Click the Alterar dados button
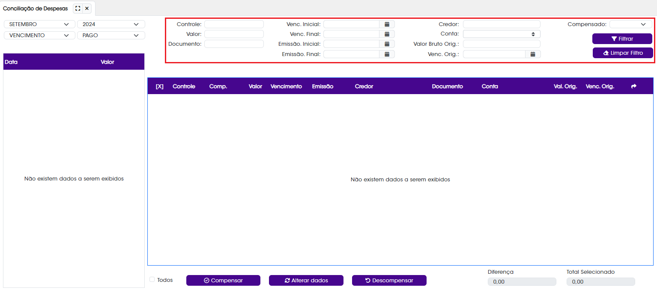 coord(306,281)
